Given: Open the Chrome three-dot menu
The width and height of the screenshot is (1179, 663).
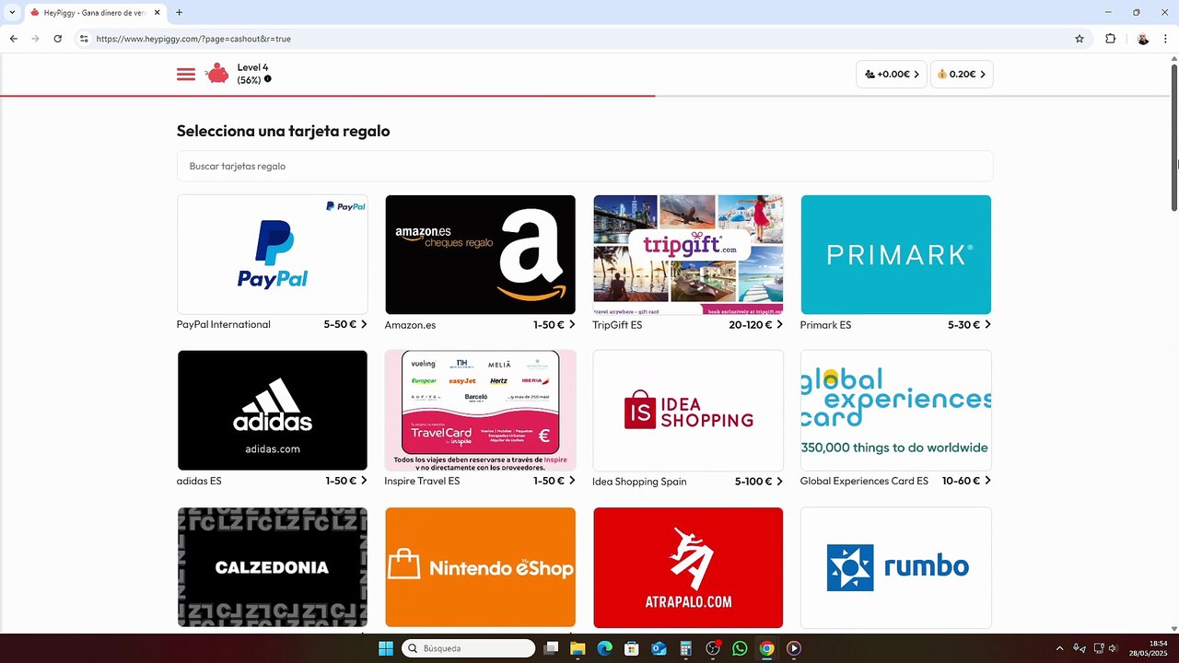Looking at the screenshot, I should coord(1166,39).
